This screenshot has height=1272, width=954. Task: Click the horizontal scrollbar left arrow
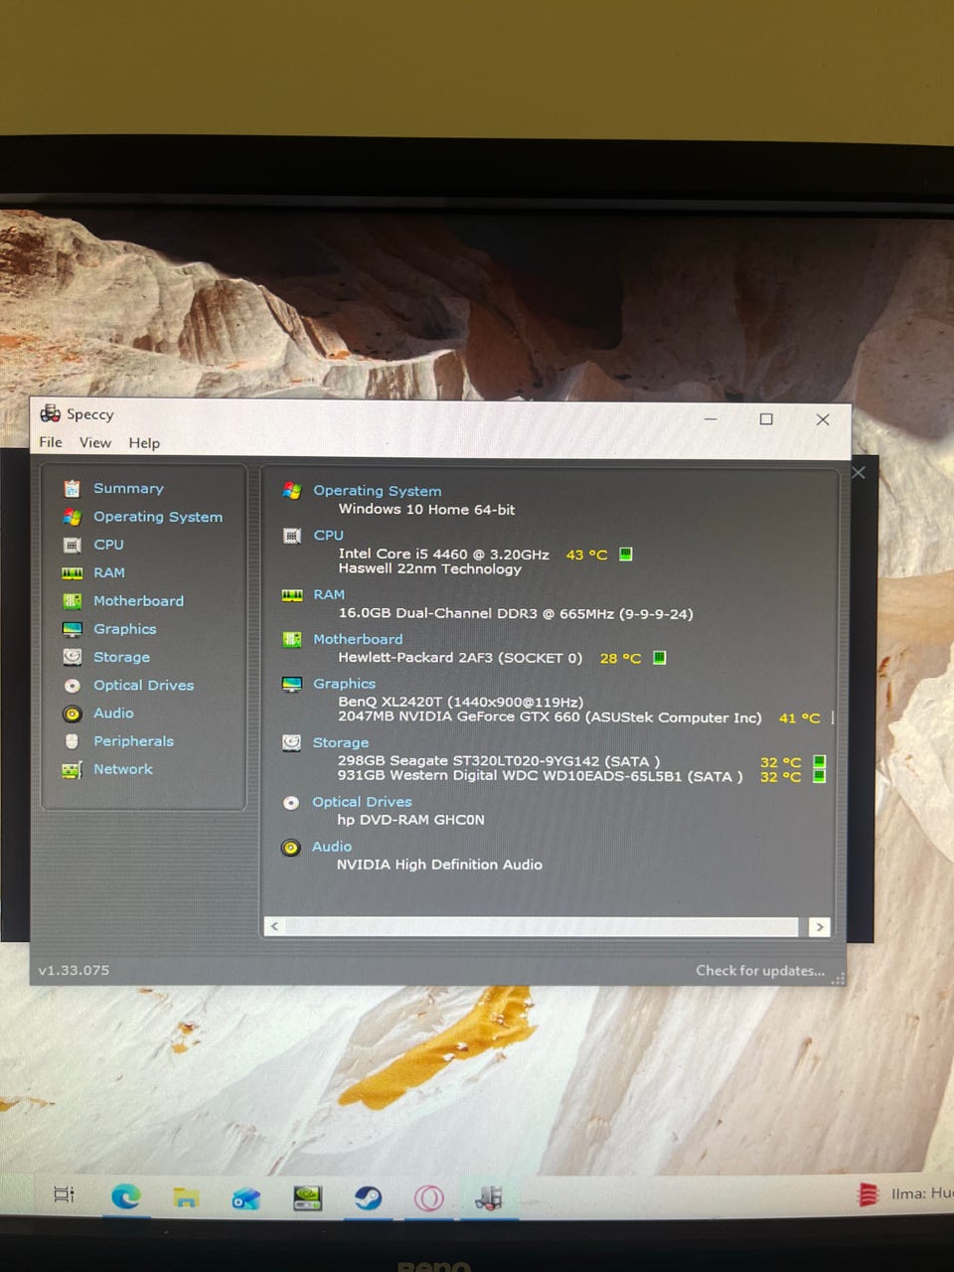(x=274, y=926)
